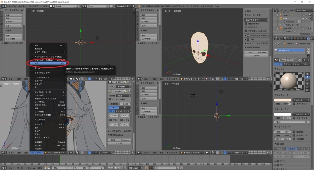Click jump to end frame button in timeline
The width and height of the screenshot is (314, 170).
125,168
